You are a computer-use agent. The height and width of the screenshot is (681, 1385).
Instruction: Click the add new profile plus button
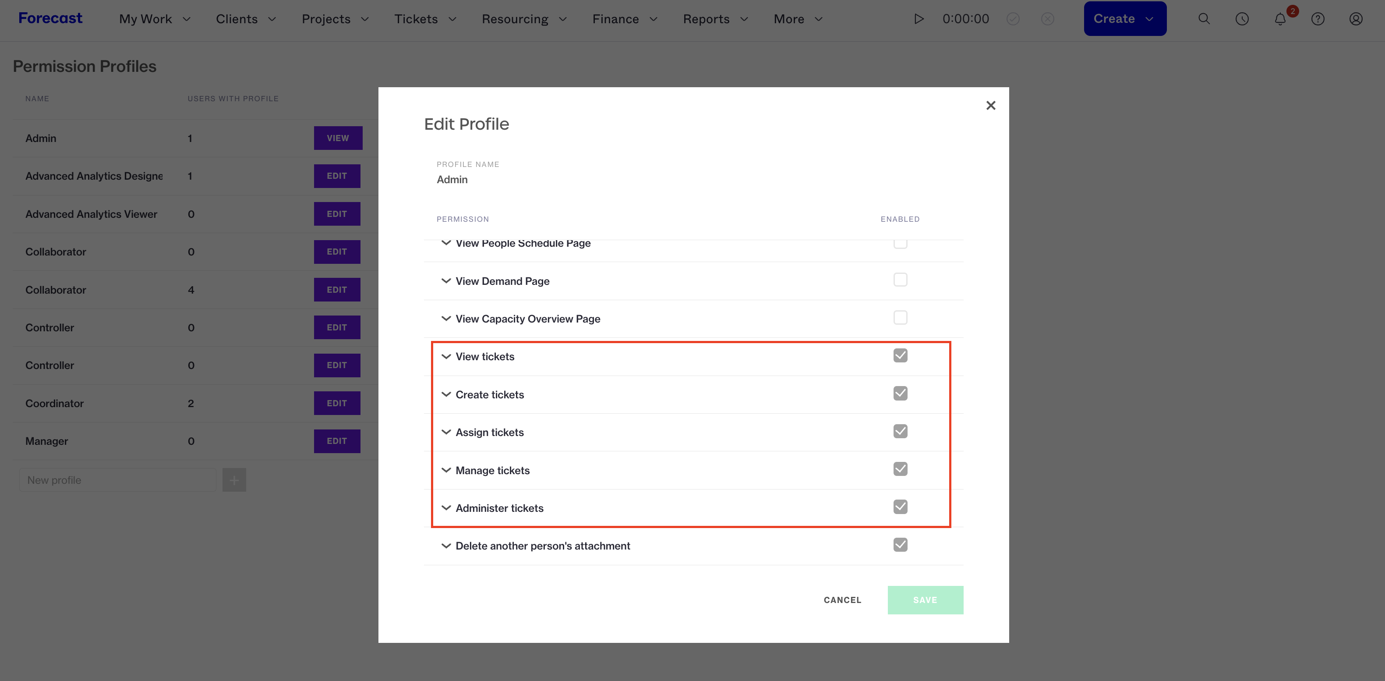(234, 480)
